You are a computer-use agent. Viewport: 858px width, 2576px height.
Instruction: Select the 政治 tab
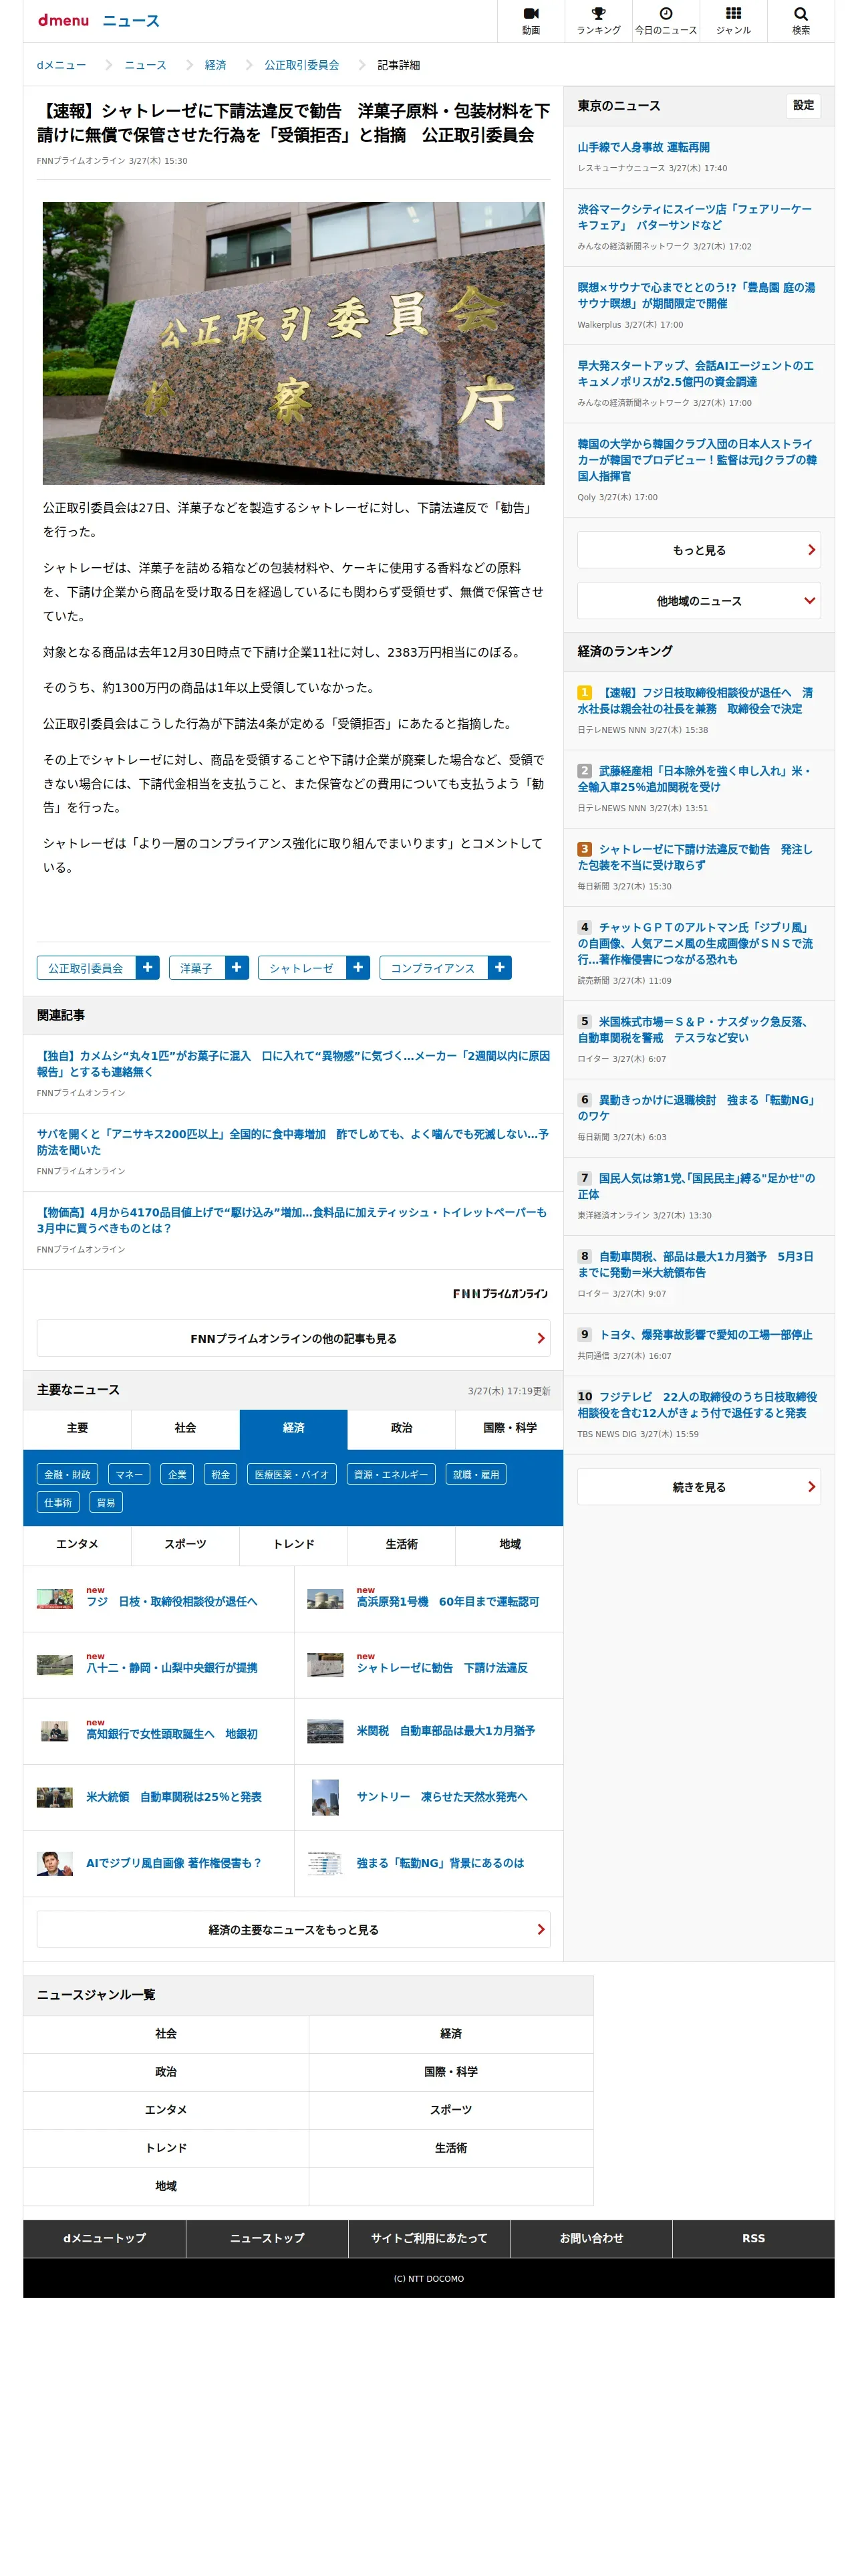[402, 1428]
